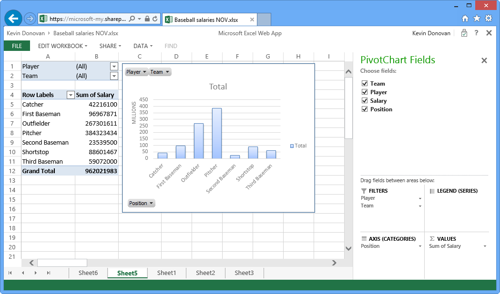Image resolution: width=500 pixels, height=294 pixels.
Task: Uncheck the Salary field checkbox
Action: pyautogui.click(x=365, y=101)
